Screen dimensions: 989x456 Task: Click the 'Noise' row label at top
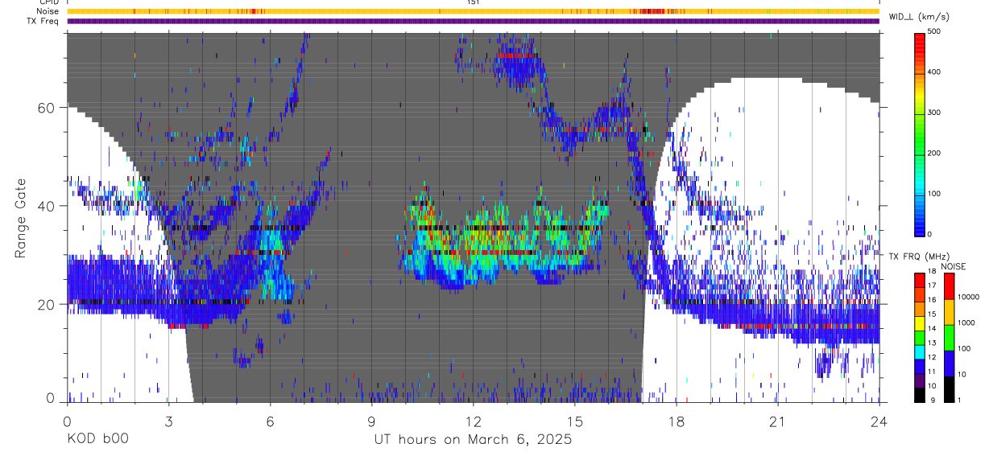(x=48, y=11)
